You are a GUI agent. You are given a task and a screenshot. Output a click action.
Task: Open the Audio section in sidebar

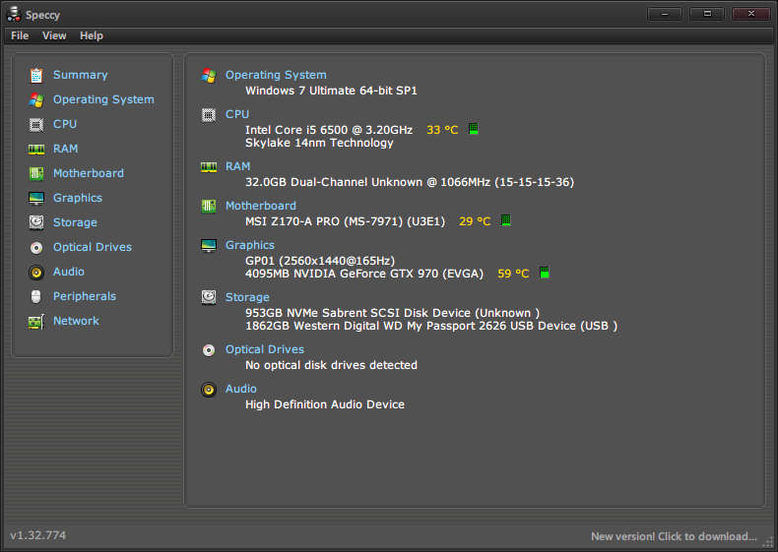(69, 272)
